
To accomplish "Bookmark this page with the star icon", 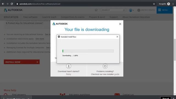I will pos(154,4).
